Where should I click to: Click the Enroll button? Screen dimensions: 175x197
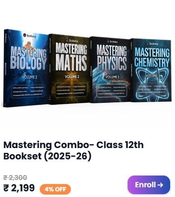(x=149, y=184)
